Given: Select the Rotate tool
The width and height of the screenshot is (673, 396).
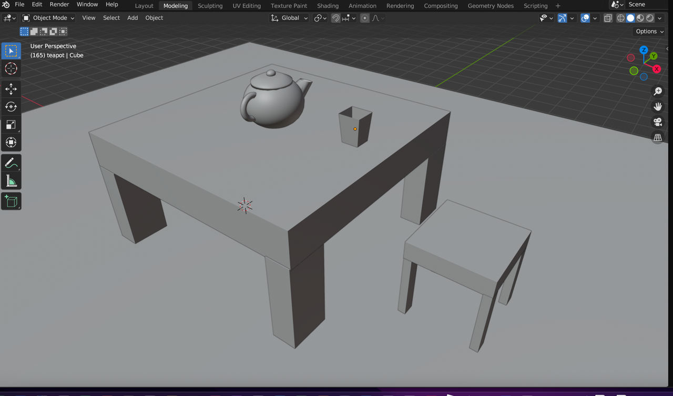Looking at the screenshot, I should point(11,107).
